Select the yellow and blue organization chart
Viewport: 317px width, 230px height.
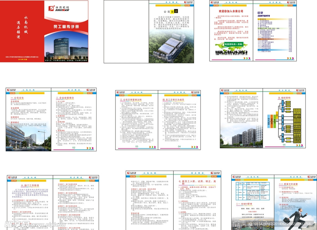click(284, 121)
